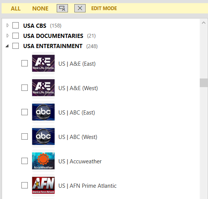Screen dimensions: 208x199
Task: Select the ABC (East) channel logo
Action: [43, 112]
